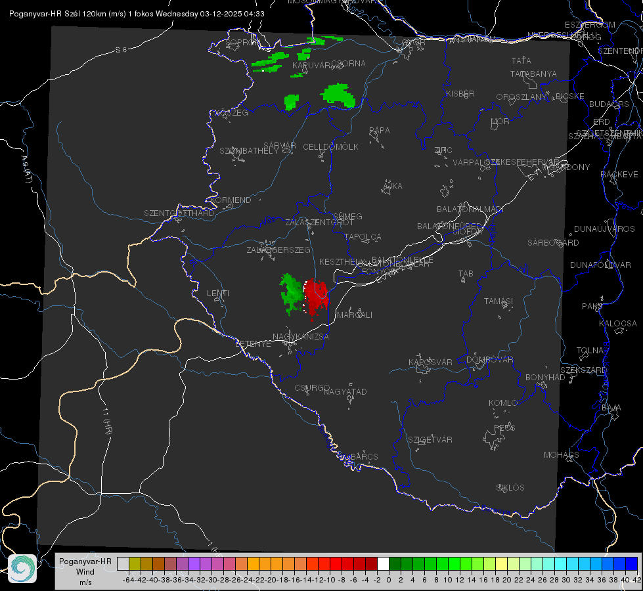Click the SUMEG city label
The width and height of the screenshot is (643, 591).
click(347, 216)
